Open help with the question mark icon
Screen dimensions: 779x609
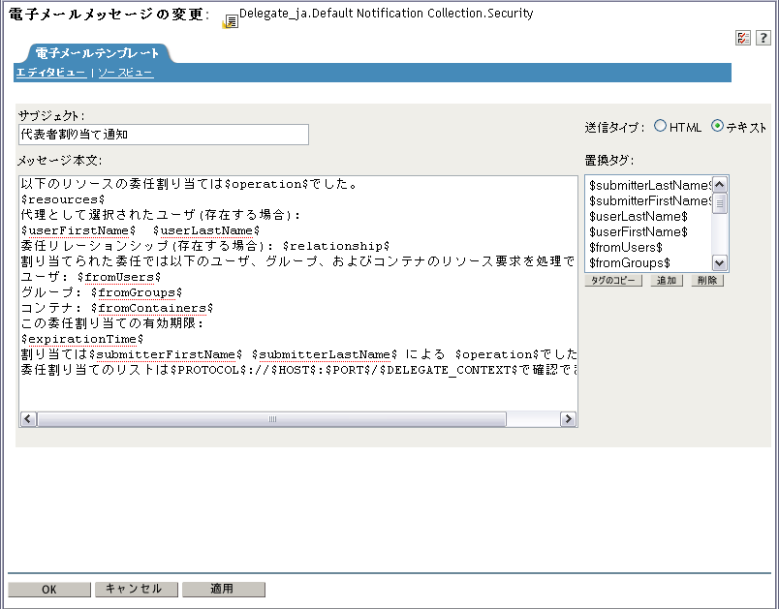tap(763, 38)
